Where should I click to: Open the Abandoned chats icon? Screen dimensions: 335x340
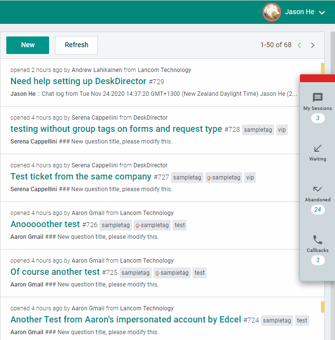point(317,189)
